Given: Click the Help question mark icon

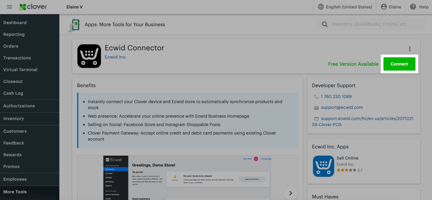Looking at the screenshot, I should (x=413, y=7).
